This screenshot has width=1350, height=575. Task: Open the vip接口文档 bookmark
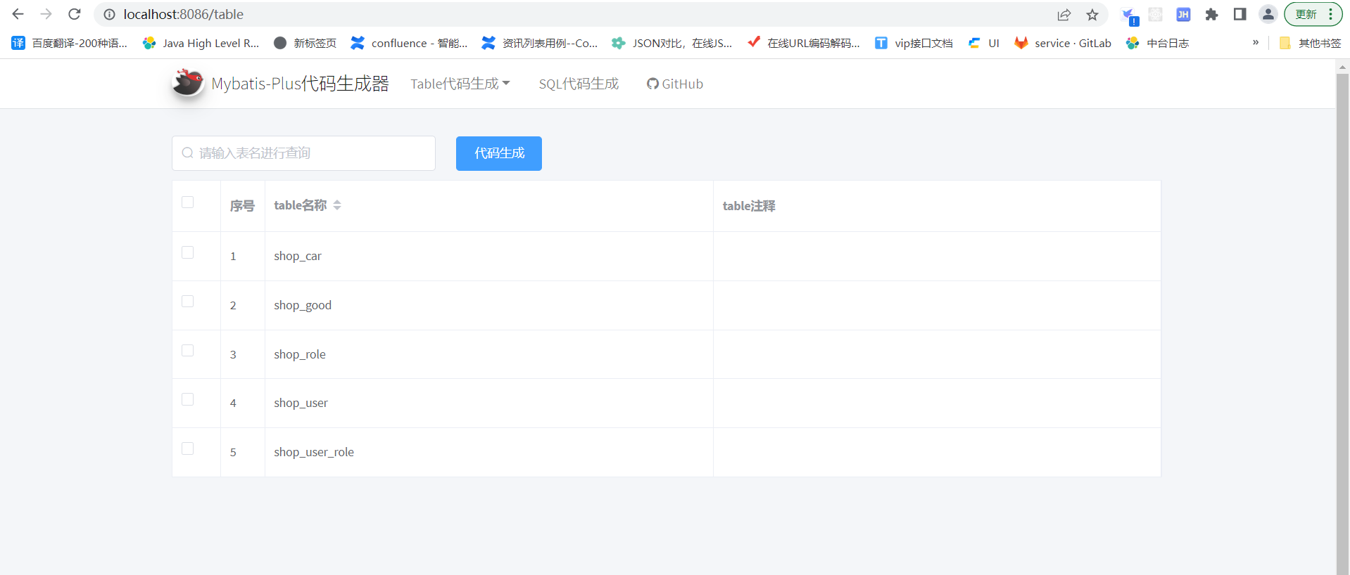[x=914, y=43]
